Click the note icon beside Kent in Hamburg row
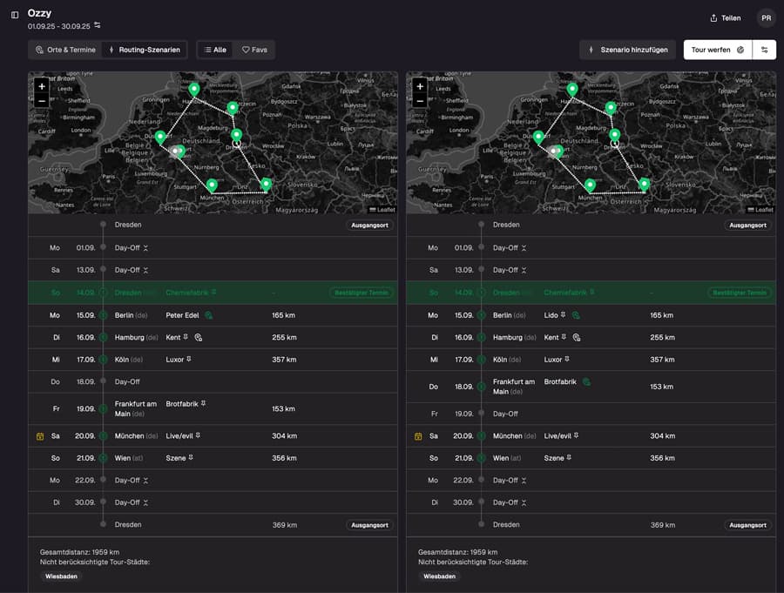 point(199,337)
